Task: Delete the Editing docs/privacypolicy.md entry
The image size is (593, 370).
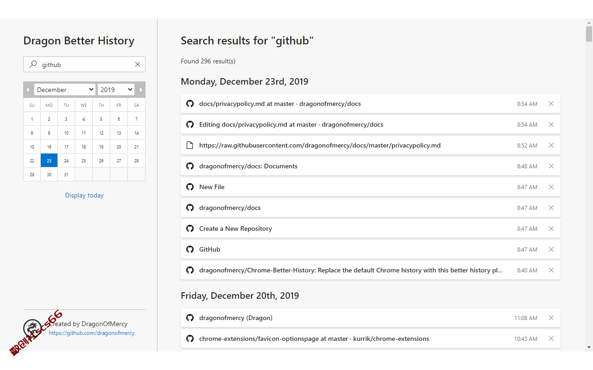Action: 551,124
